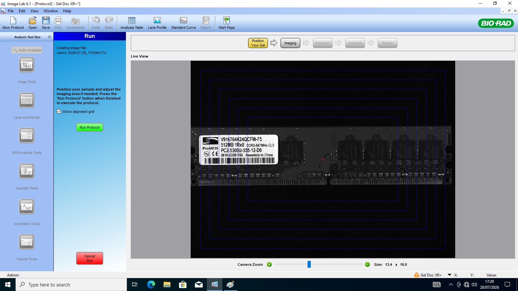The image size is (518, 291).
Task: Click the Imaging workflow step
Action: 290,43
